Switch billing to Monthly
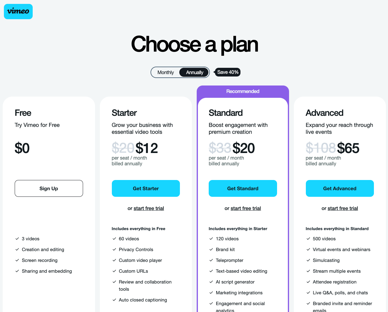Image resolution: width=388 pixels, height=312 pixels. (165, 72)
